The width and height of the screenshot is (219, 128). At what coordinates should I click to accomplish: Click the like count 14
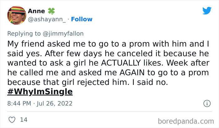[23, 120]
